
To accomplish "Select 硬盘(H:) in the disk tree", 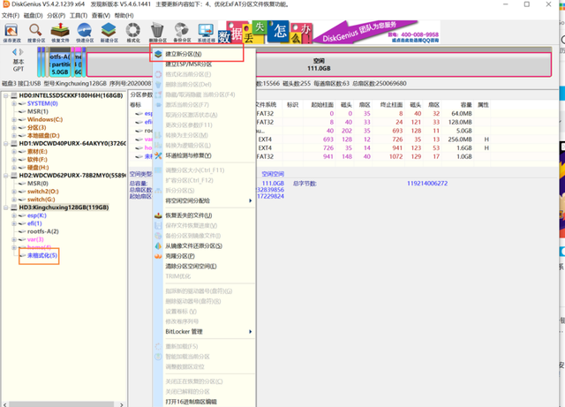I will click(x=38, y=168).
